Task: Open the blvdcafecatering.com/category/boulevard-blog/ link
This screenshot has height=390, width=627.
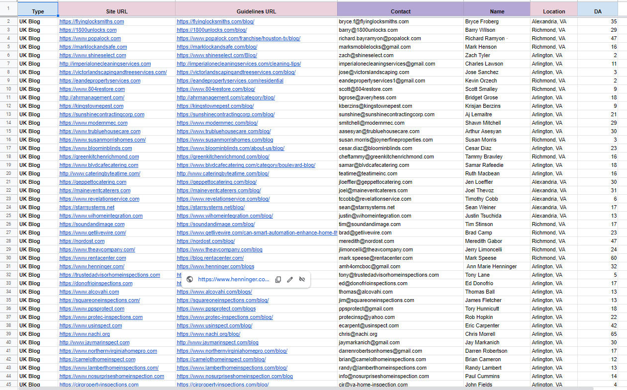Action: tap(246, 165)
